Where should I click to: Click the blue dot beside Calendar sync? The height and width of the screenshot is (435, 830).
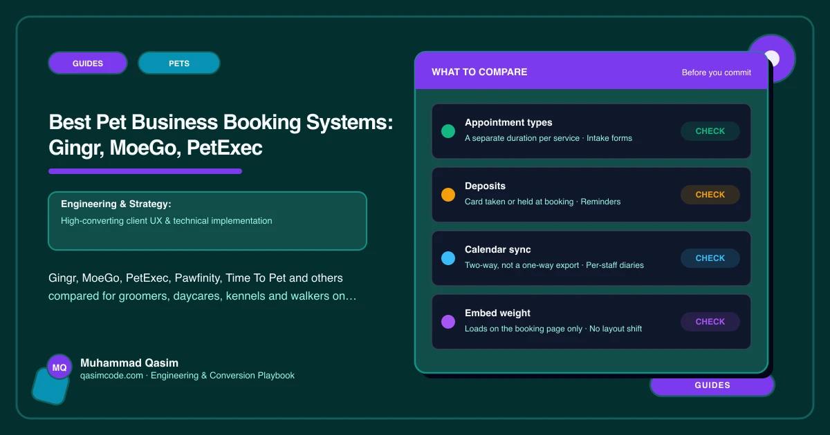(x=448, y=258)
